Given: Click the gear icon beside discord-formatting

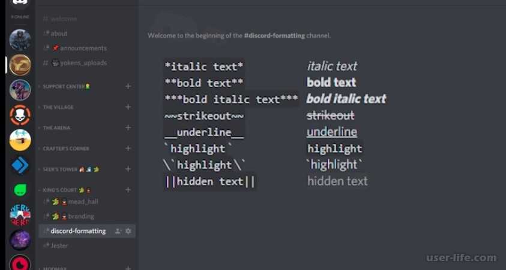Looking at the screenshot, I should click(128, 231).
